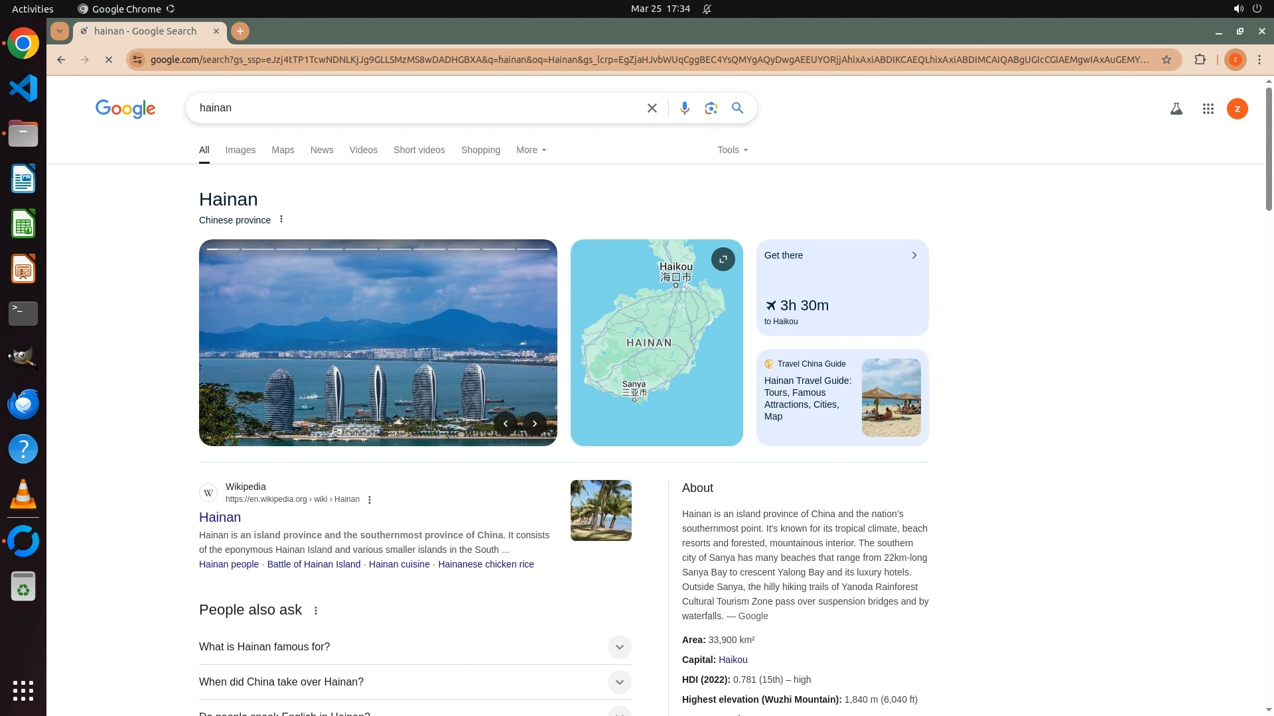Show next image in Hainan carousel
Viewport: 1274px width, 716px height.
click(x=535, y=424)
